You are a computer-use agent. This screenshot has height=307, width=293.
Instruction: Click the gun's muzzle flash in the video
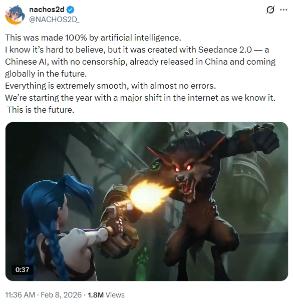point(150,196)
